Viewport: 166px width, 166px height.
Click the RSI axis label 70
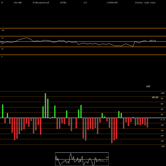pos(2,38)
